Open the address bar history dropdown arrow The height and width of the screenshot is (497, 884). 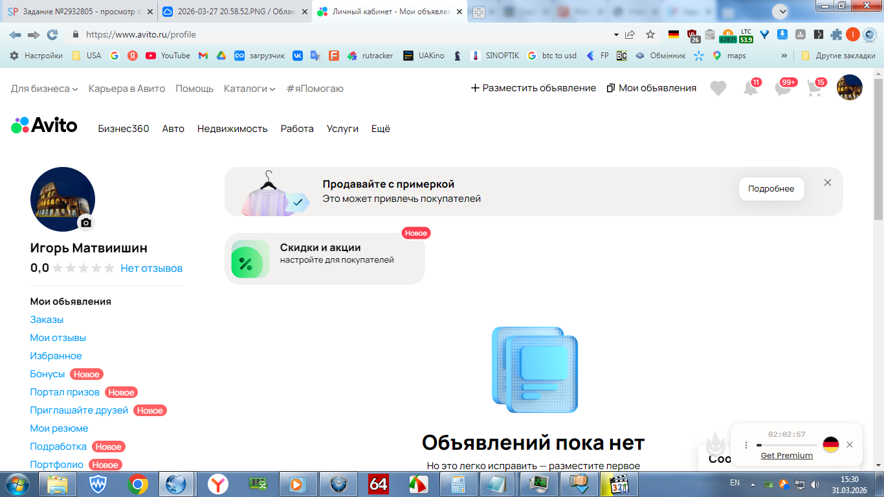615,34
